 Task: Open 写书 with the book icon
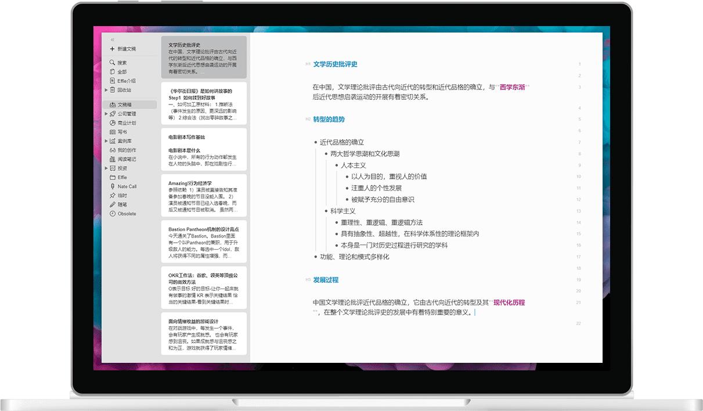tap(113, 131)
